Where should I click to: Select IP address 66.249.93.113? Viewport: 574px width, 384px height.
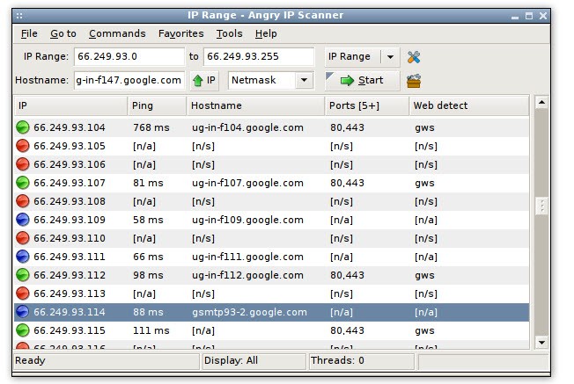click(x=70, y=293)
